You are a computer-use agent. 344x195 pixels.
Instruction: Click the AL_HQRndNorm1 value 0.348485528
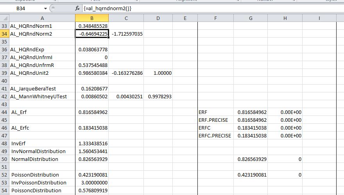(x=92, y=26)
